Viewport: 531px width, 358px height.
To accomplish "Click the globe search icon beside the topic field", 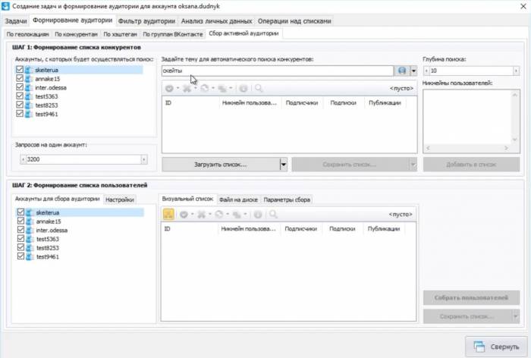I will tap(402, 71).
